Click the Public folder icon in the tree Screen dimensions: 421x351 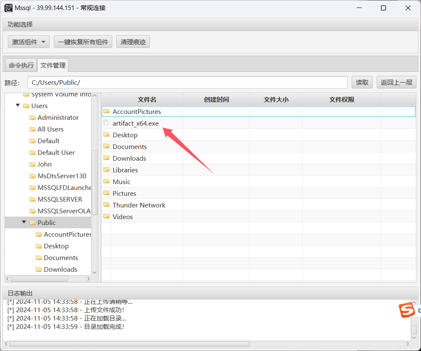(33, 222)
